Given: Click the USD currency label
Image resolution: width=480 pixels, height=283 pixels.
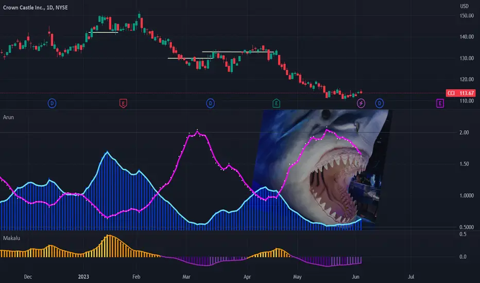Looking at the screenshot, I should pyautogui.click(x=464, y=6).
